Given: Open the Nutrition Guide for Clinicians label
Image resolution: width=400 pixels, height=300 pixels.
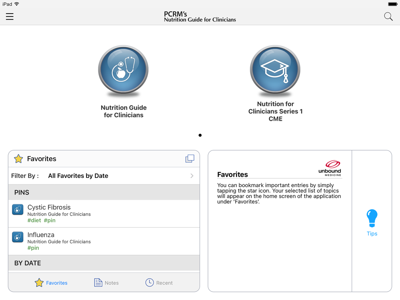Looking at the screenshot, I should [124, 111].
